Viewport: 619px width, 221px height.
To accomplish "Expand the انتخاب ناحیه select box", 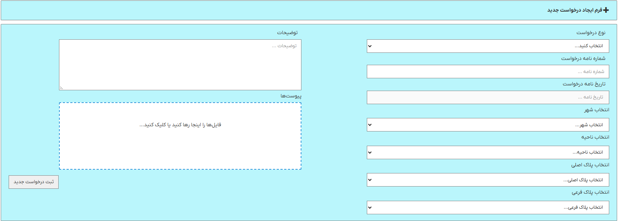I will tap(488, 152).
